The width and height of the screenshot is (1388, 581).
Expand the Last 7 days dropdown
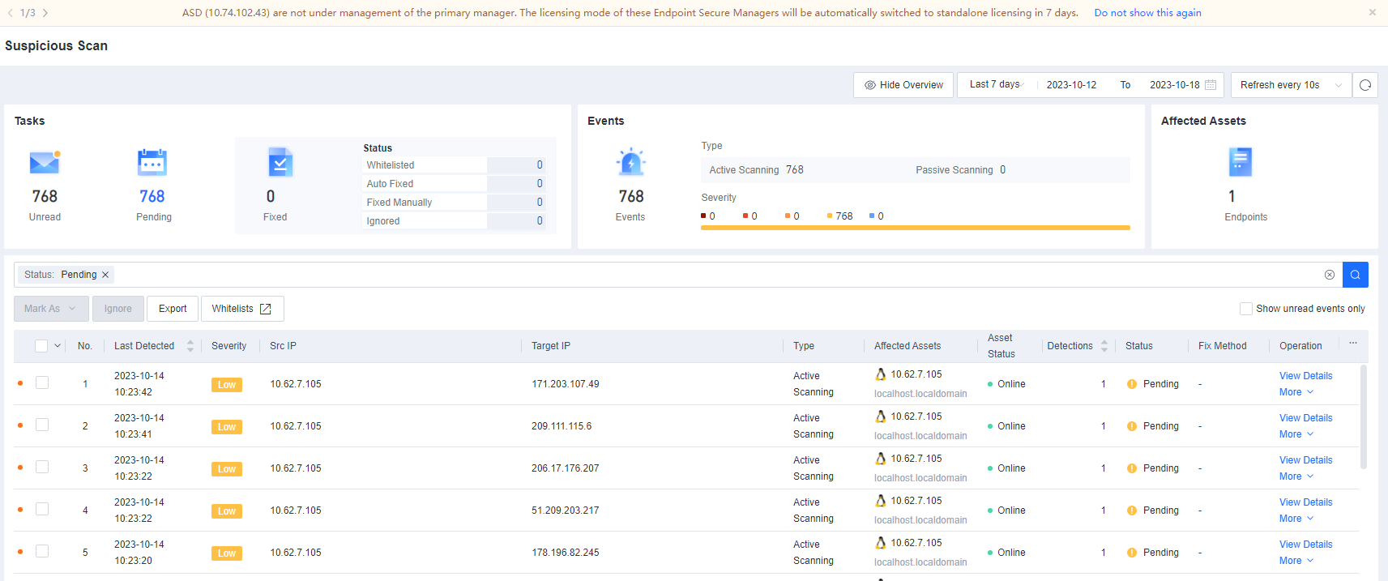click(996, 84)
